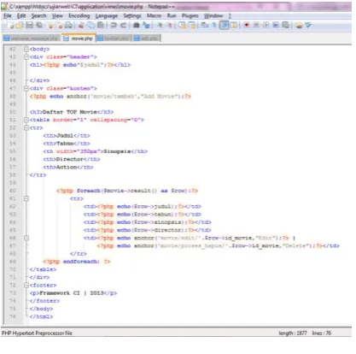The image size is (356, 354).
Task: Save the current file using the floppy icon
Action: (30, 26)
